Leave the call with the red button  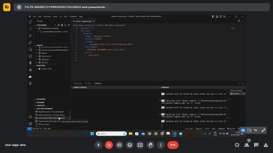point(173,145)
